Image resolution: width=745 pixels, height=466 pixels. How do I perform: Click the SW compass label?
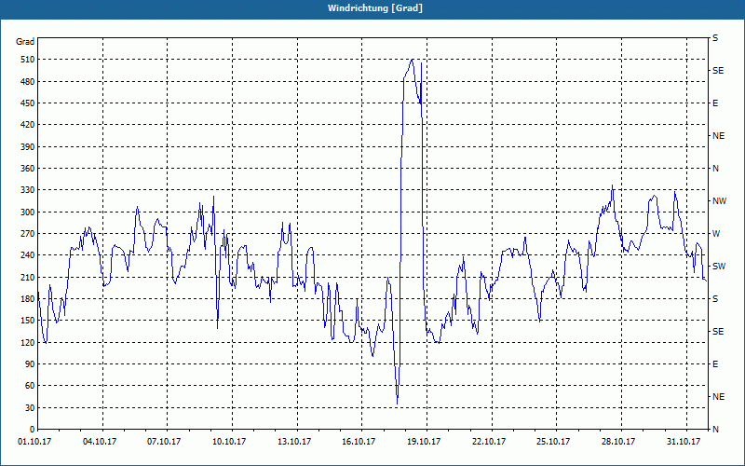click(x=719, y=267)
